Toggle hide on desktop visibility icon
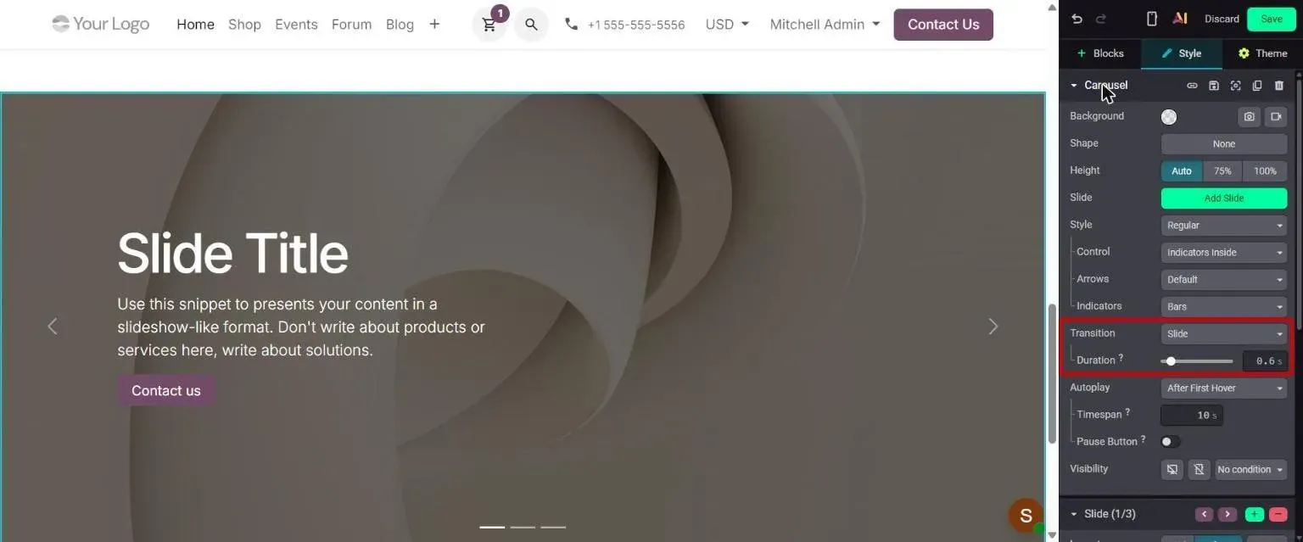 click(1172, 469)
